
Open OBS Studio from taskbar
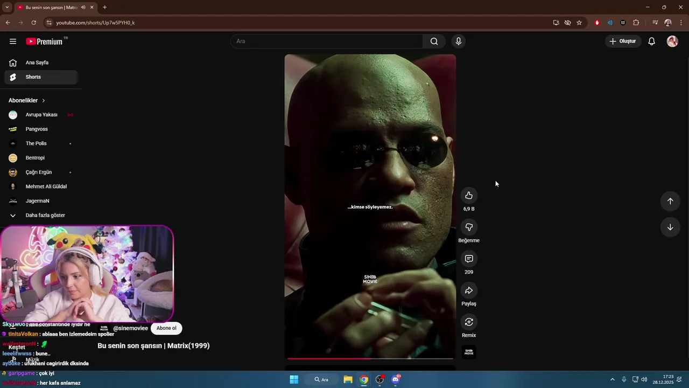coord(380,379)
